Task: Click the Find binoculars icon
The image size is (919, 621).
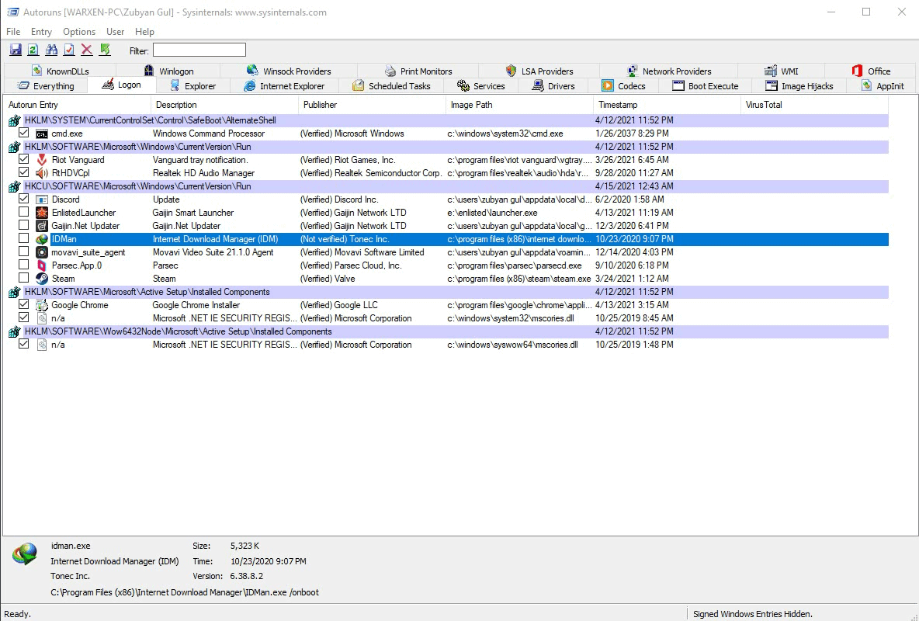Action: click(x=51, y=50)
